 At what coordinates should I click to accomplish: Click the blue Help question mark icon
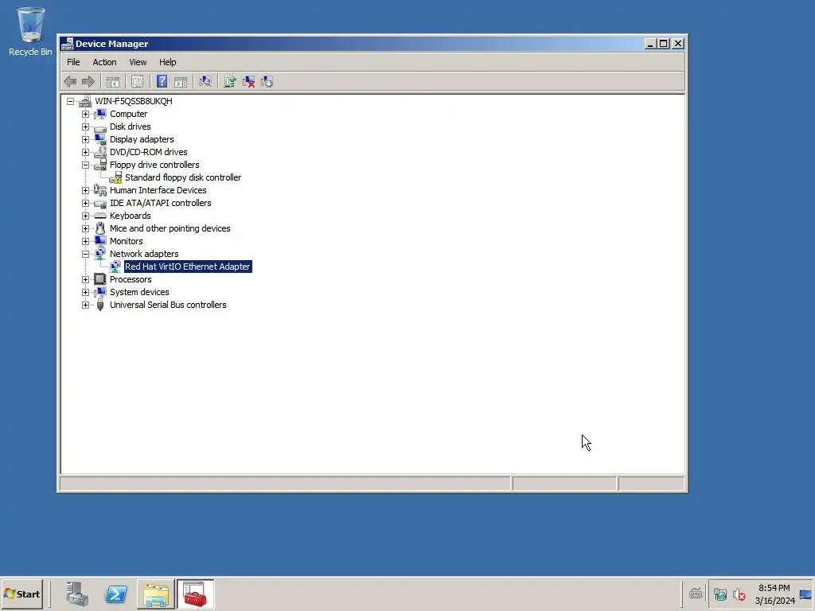pyautogui.click(x=162, y=82)
